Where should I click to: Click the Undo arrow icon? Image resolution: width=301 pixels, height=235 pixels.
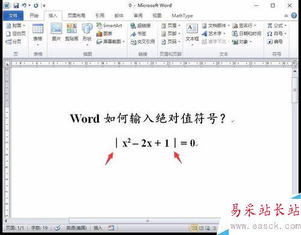24,5
